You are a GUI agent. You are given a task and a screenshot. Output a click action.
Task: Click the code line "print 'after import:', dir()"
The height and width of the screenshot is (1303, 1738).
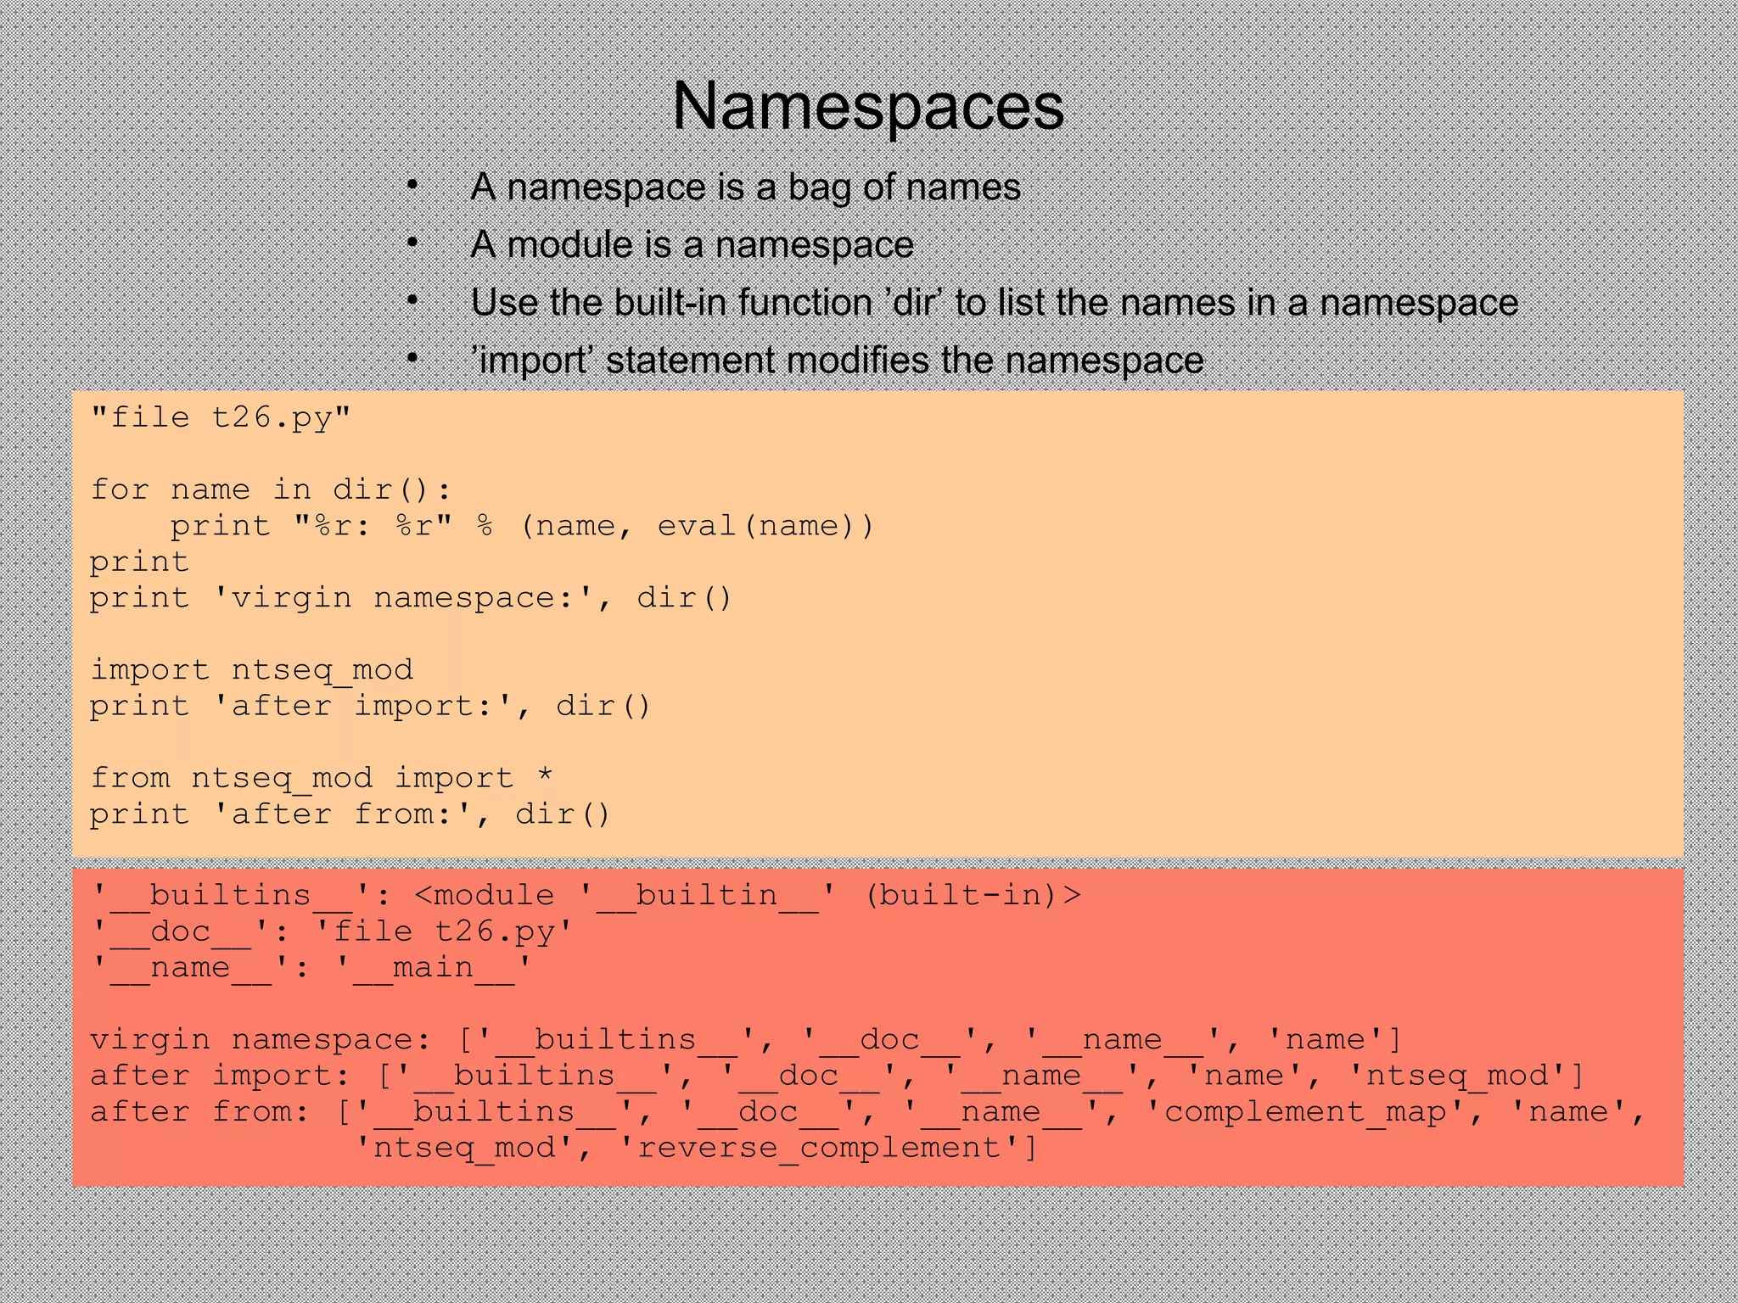[x=370, y=706]
